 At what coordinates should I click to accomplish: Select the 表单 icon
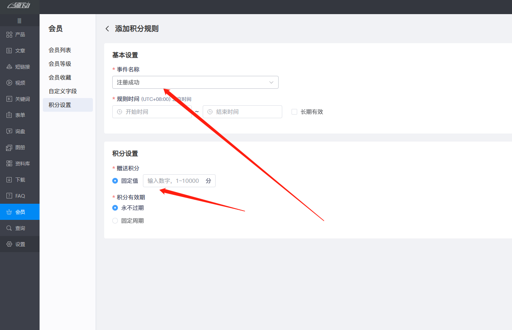coord(19,115)
